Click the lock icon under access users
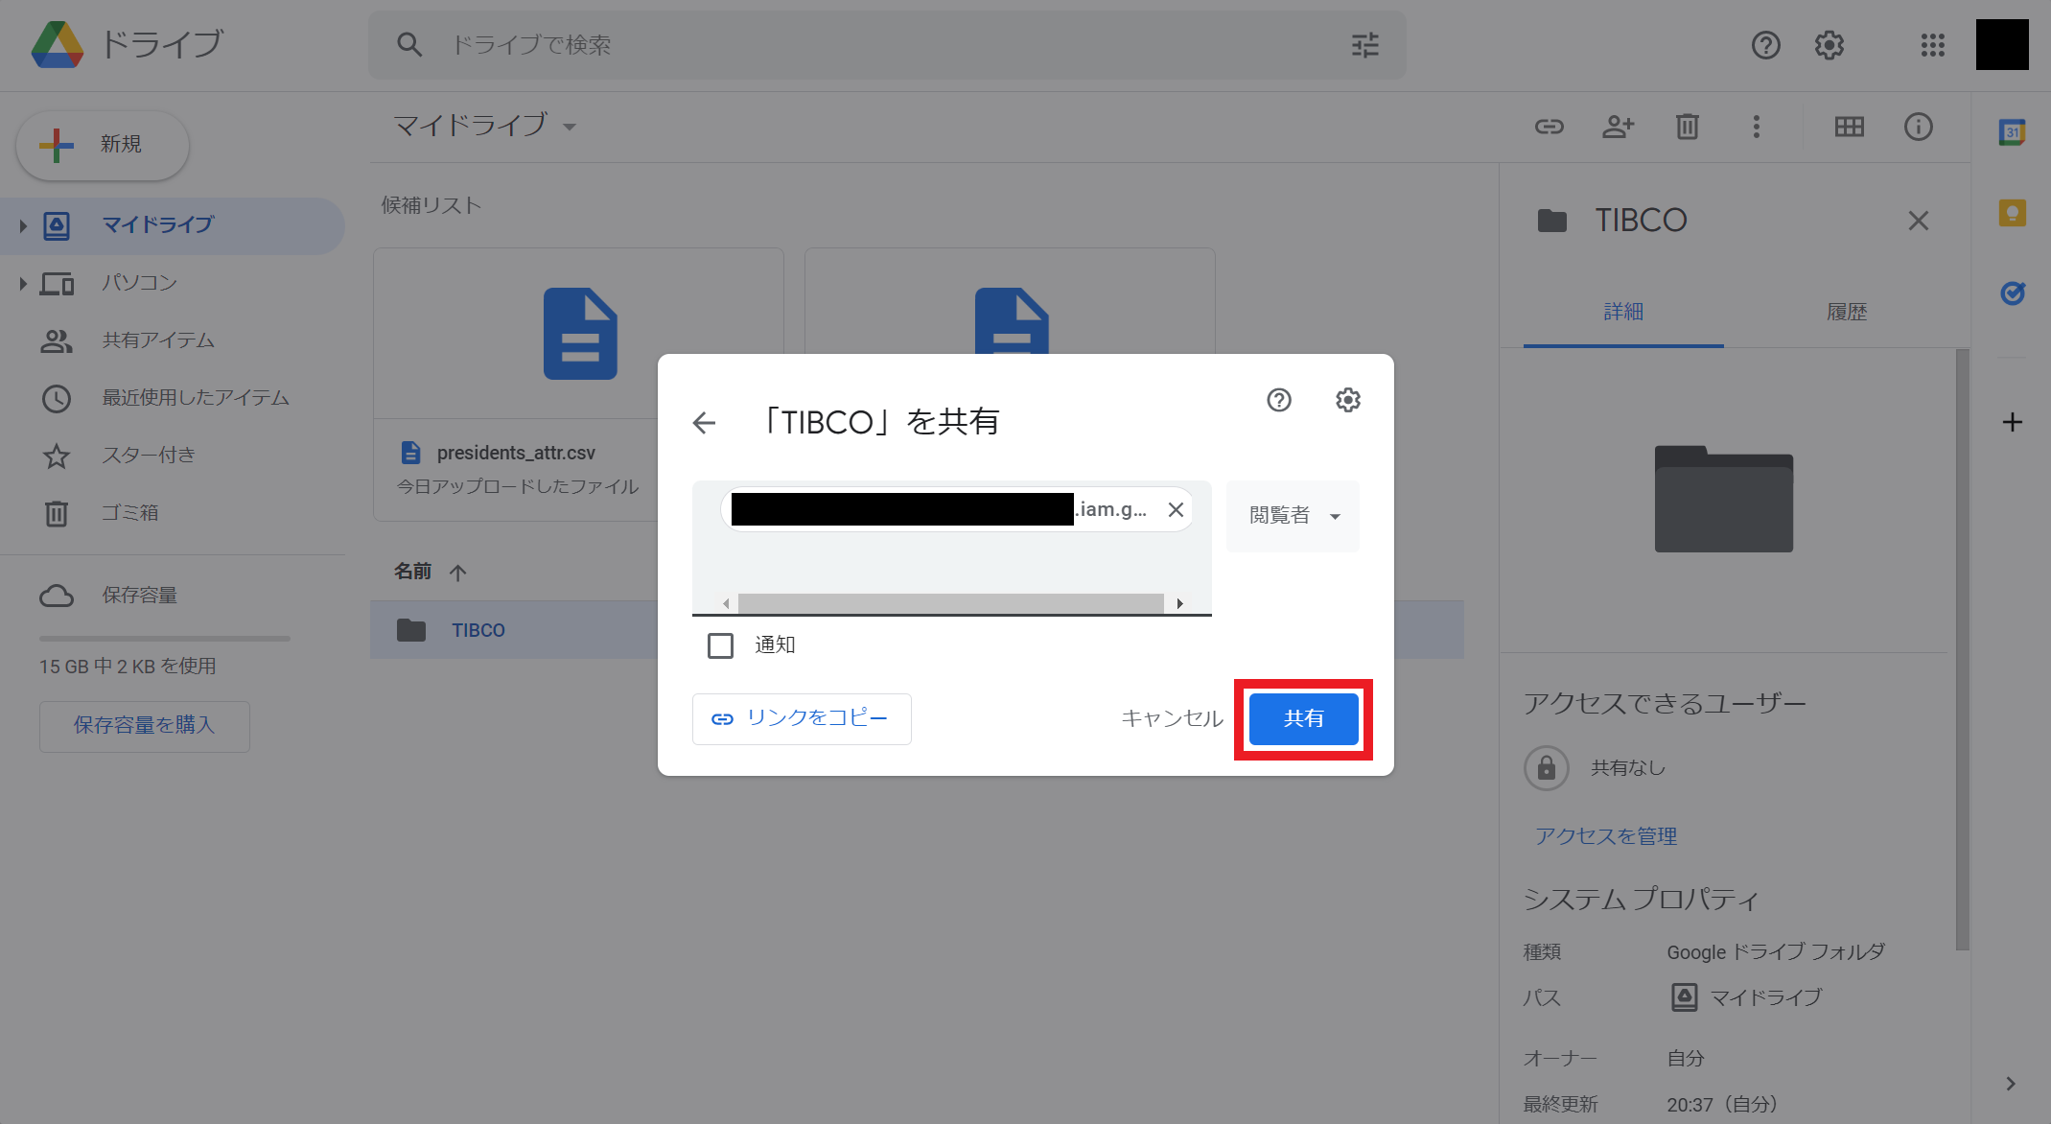Image resolution: width=2051 pixels, height=1124 pixels. coord(1547,768)
